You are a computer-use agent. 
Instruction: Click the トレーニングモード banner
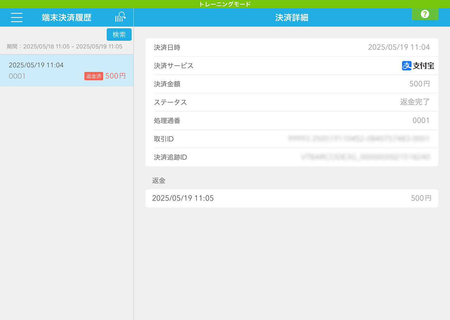[225, 4]
